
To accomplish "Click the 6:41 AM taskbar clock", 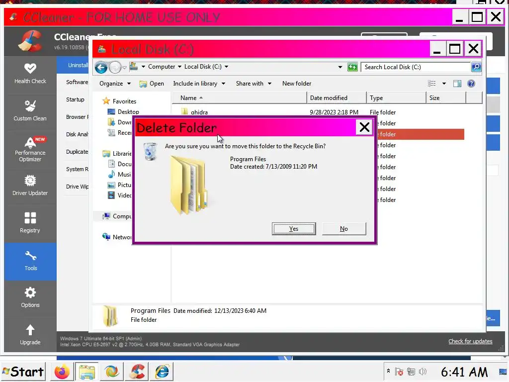I will (x=464, y=372).
